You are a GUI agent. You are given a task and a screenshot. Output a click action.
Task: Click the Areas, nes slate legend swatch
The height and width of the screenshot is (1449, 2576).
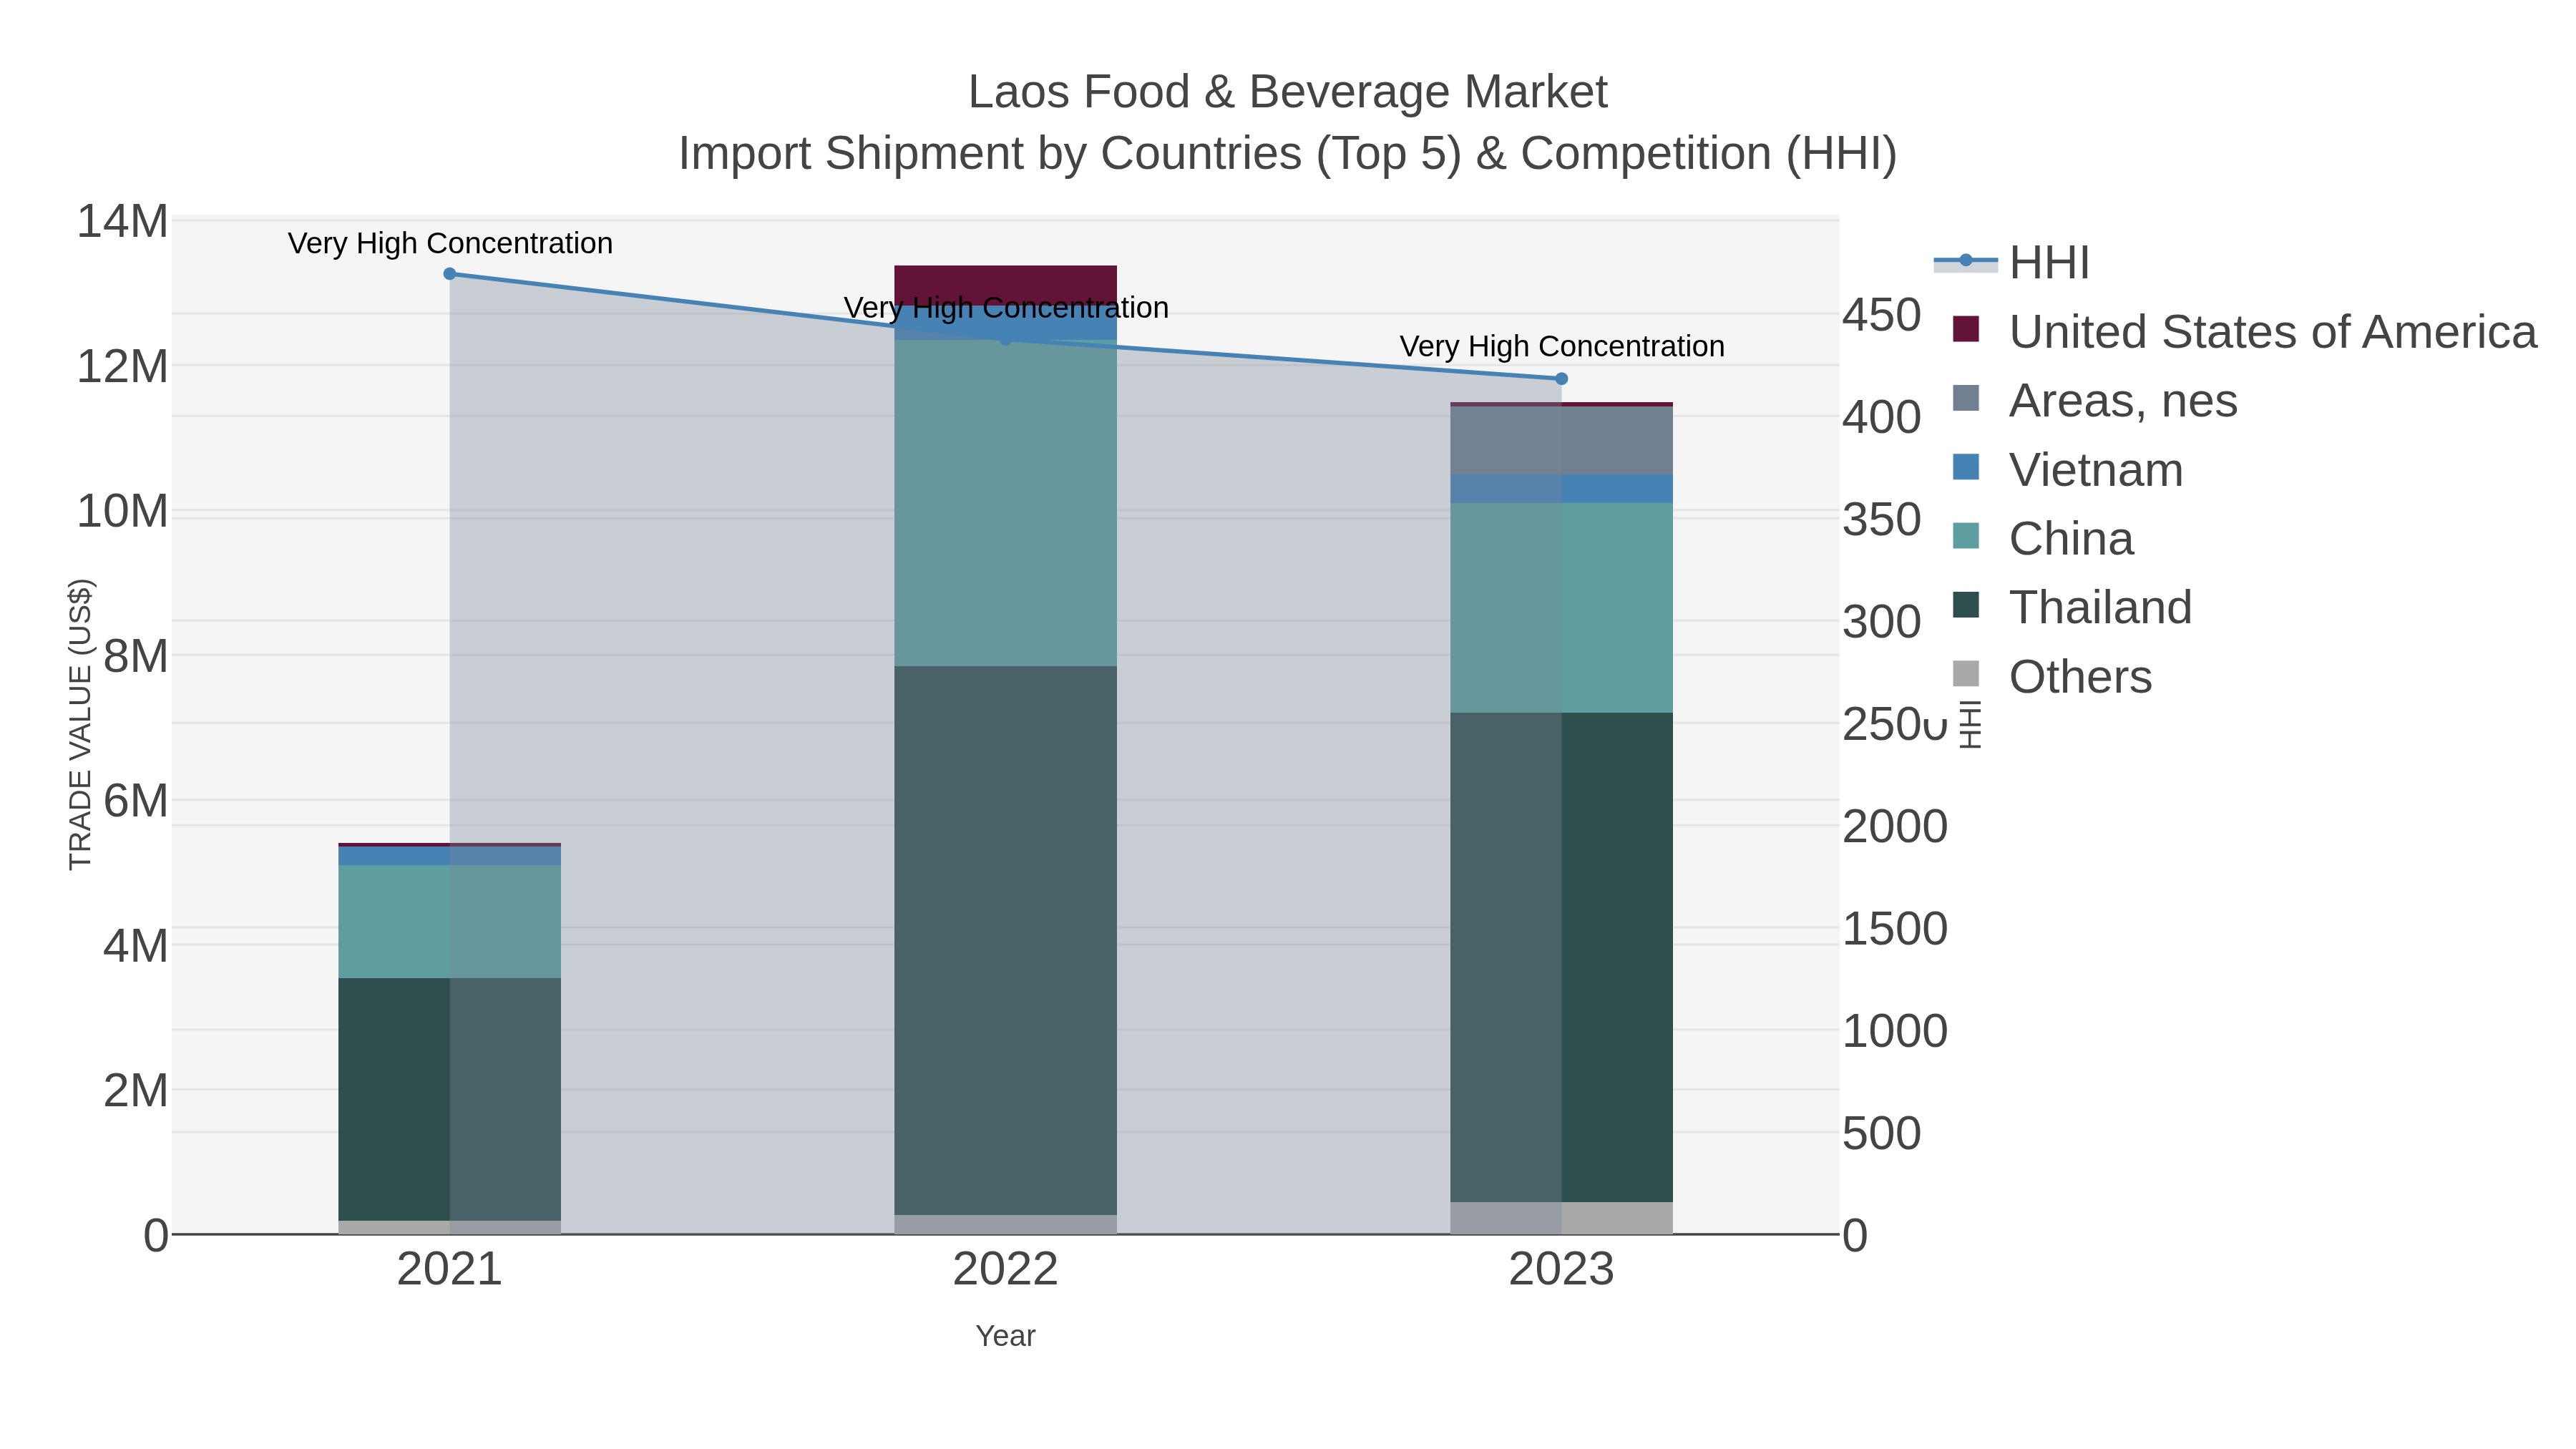click(x=1966, y=398)
